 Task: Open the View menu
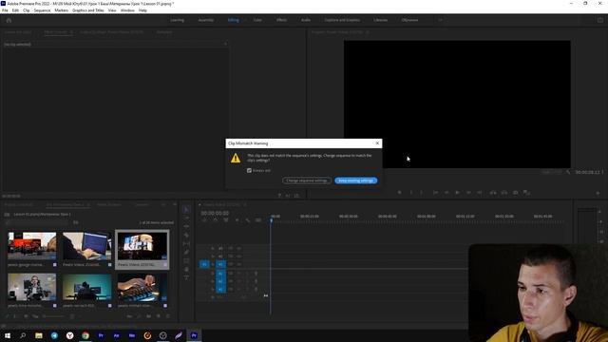[x=112, y=10]
